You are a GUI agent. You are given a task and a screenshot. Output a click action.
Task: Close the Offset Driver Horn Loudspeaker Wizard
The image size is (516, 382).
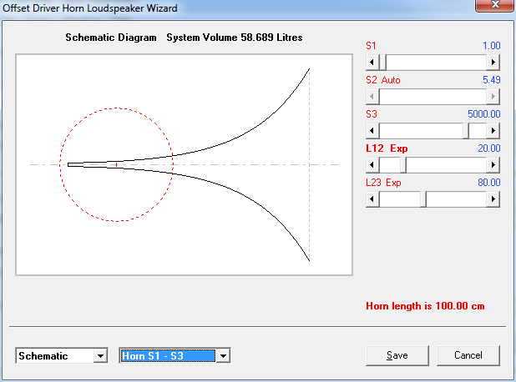pos(494,5)
